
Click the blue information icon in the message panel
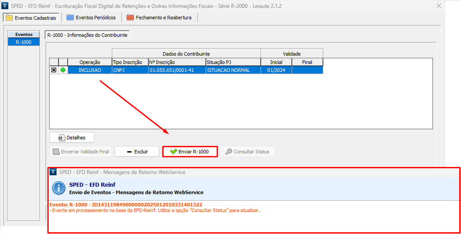pos(59,188)
